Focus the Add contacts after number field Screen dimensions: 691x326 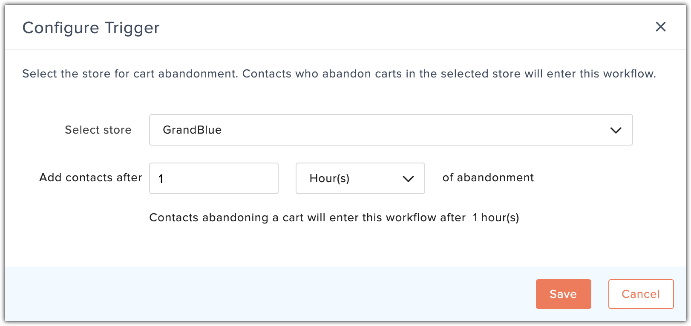214,178
